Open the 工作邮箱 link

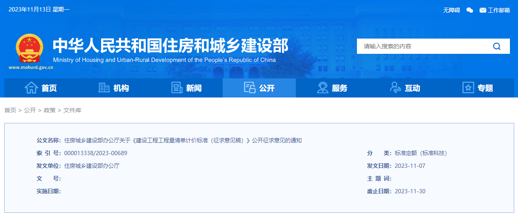point(498,10)
